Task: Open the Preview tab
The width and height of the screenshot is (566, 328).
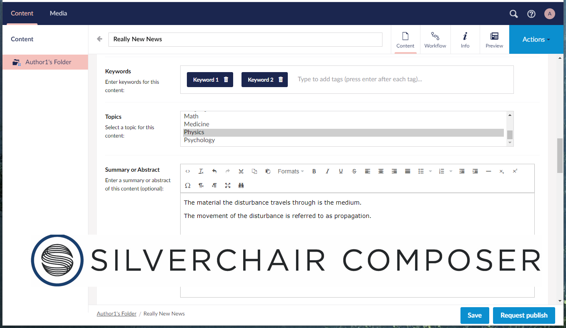Action: pyautogui.click(x=494, y=40)
